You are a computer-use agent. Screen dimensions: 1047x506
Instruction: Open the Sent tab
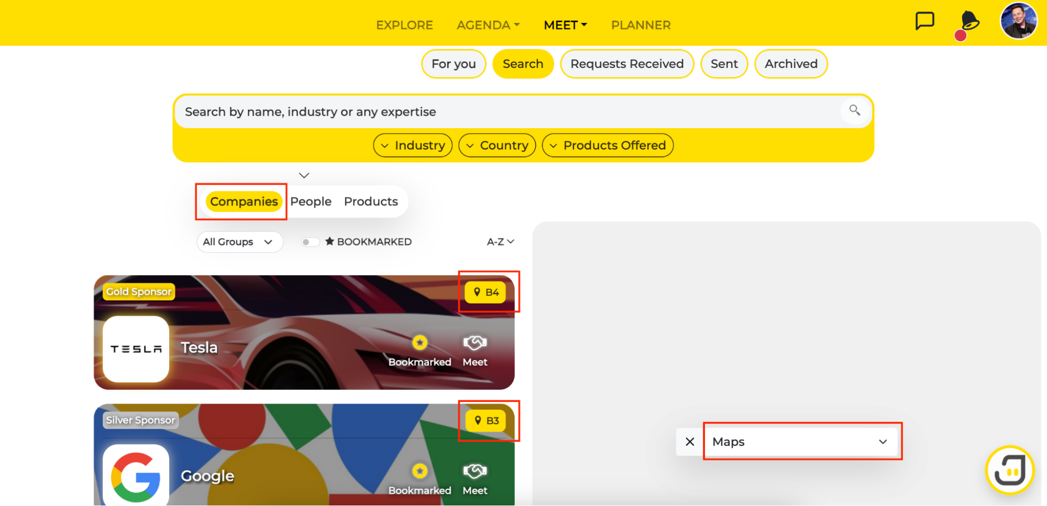724,64
